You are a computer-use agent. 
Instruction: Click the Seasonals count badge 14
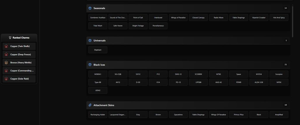[x=286, y=8]
